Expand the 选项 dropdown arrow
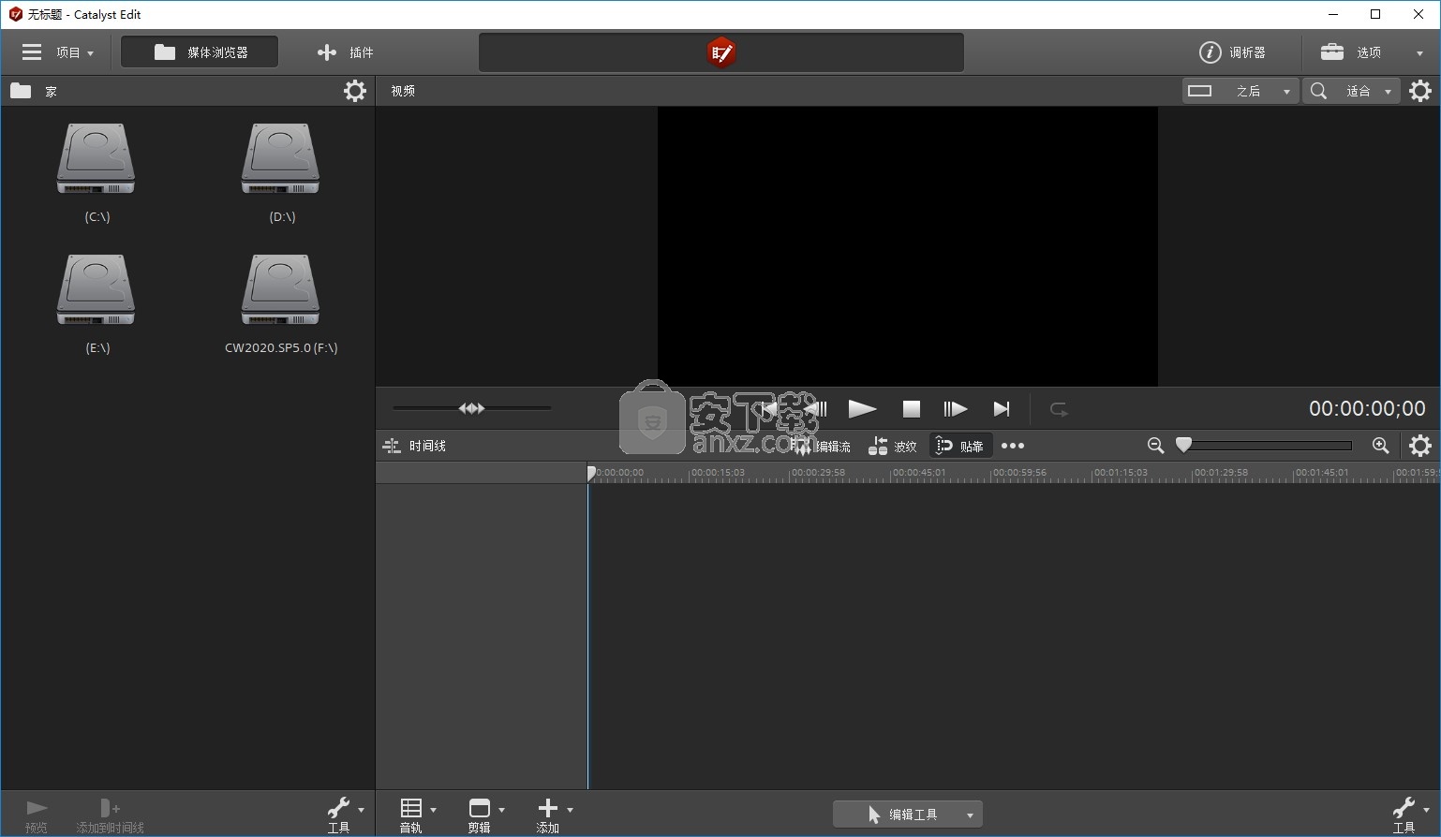 (1419, 53)
